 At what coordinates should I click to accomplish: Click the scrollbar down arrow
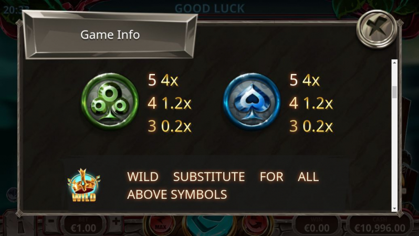point(394,209)
